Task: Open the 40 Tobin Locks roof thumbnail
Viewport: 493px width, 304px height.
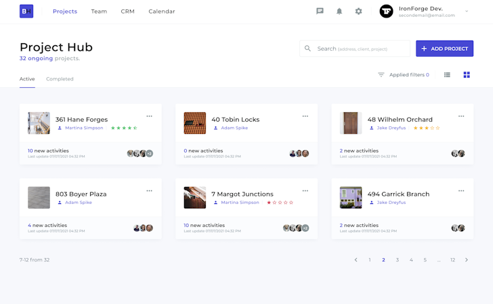Action: pyautogui.click(x=195, y=123)
